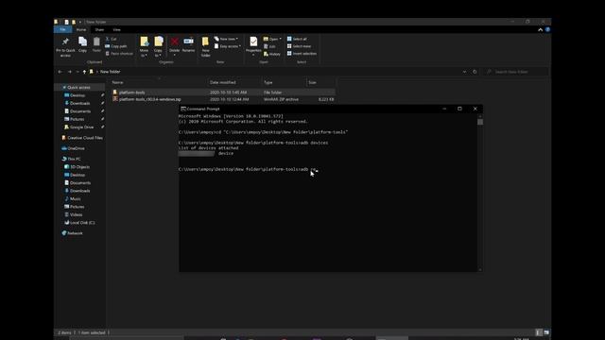Screen dimensions: 605x340
Task: Click History in the Open group
Action: 272,54
